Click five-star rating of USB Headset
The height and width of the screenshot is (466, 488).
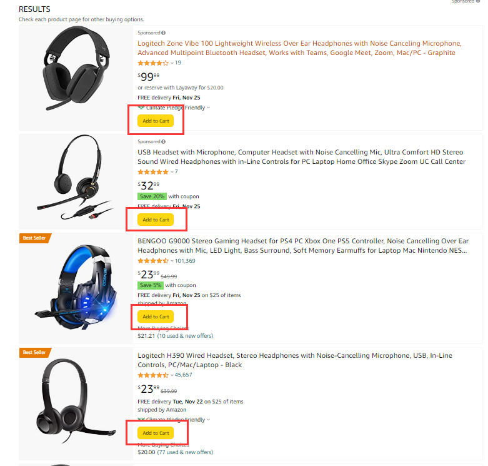click(153, 172)
